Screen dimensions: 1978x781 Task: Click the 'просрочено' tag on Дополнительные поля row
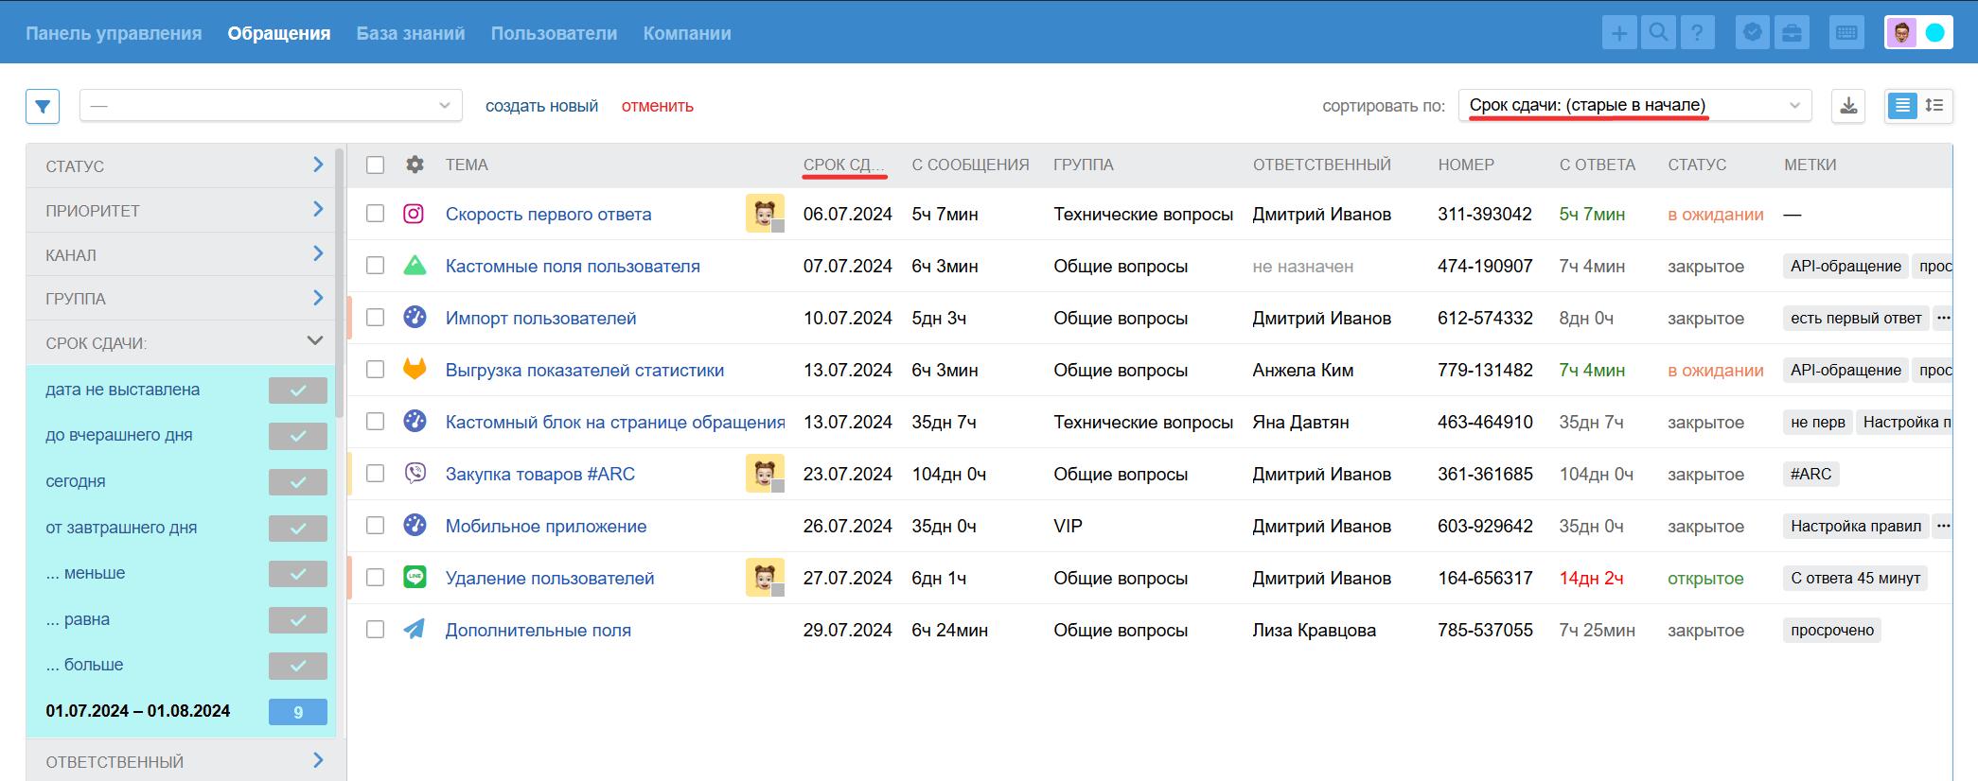[1832, 630]
